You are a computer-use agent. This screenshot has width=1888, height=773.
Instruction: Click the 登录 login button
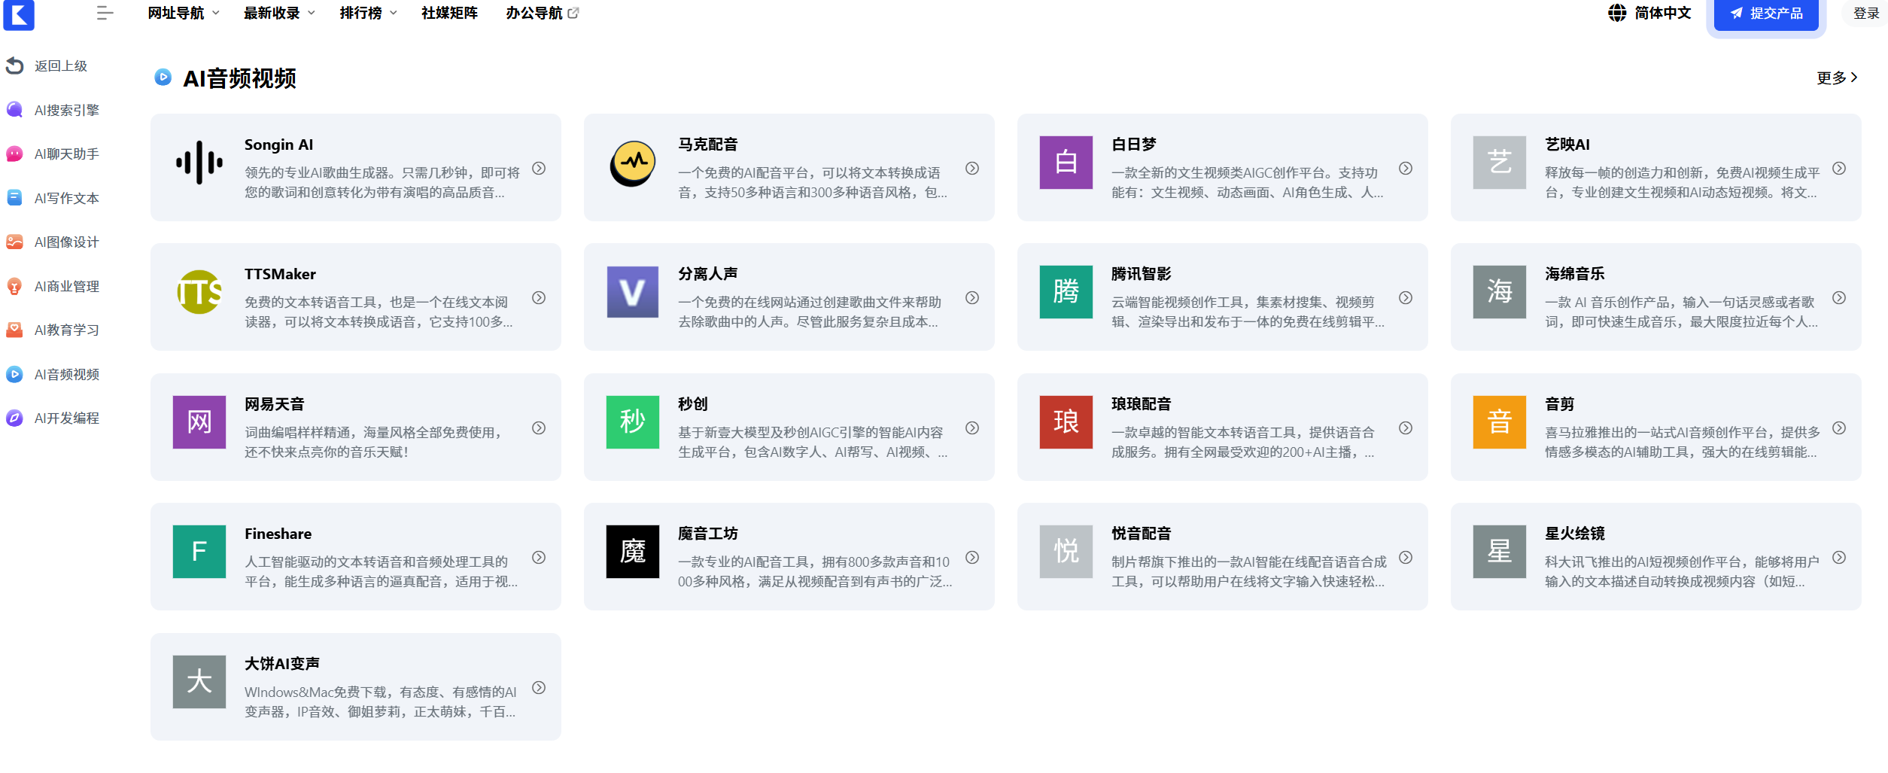coord(1866,14)
